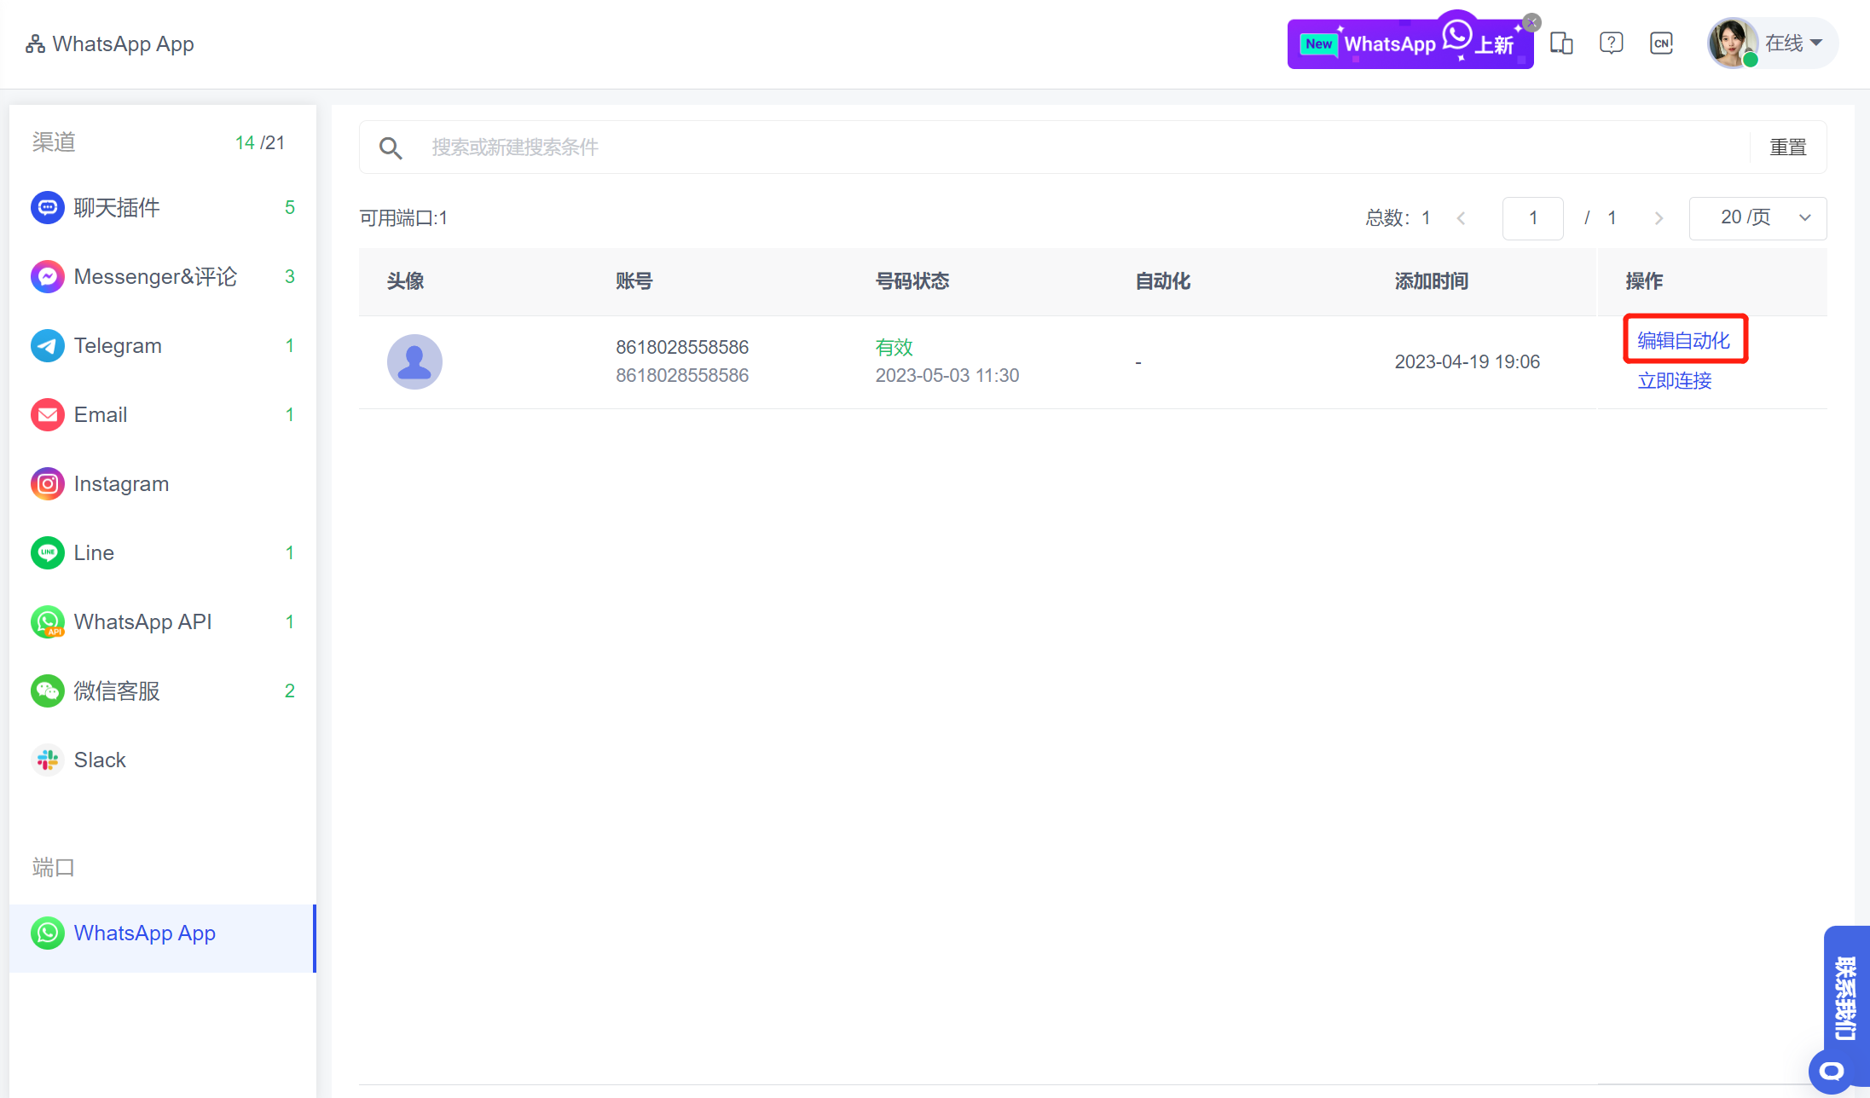Image resolution: width=1870 pixels, height=1098 pixels.
Task: Go to previous page arrow
Action: click(x=1462, y=218)
